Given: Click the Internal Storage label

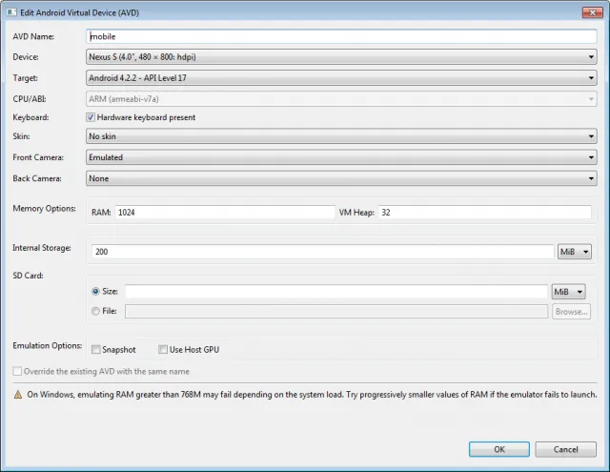Looking at the screenshot, I should (x=42, y=248).
